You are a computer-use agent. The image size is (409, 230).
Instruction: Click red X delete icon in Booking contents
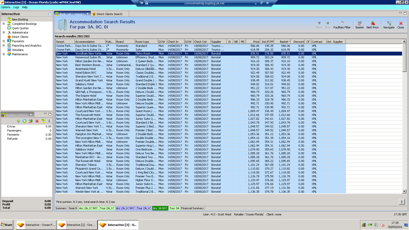(37, 121)
